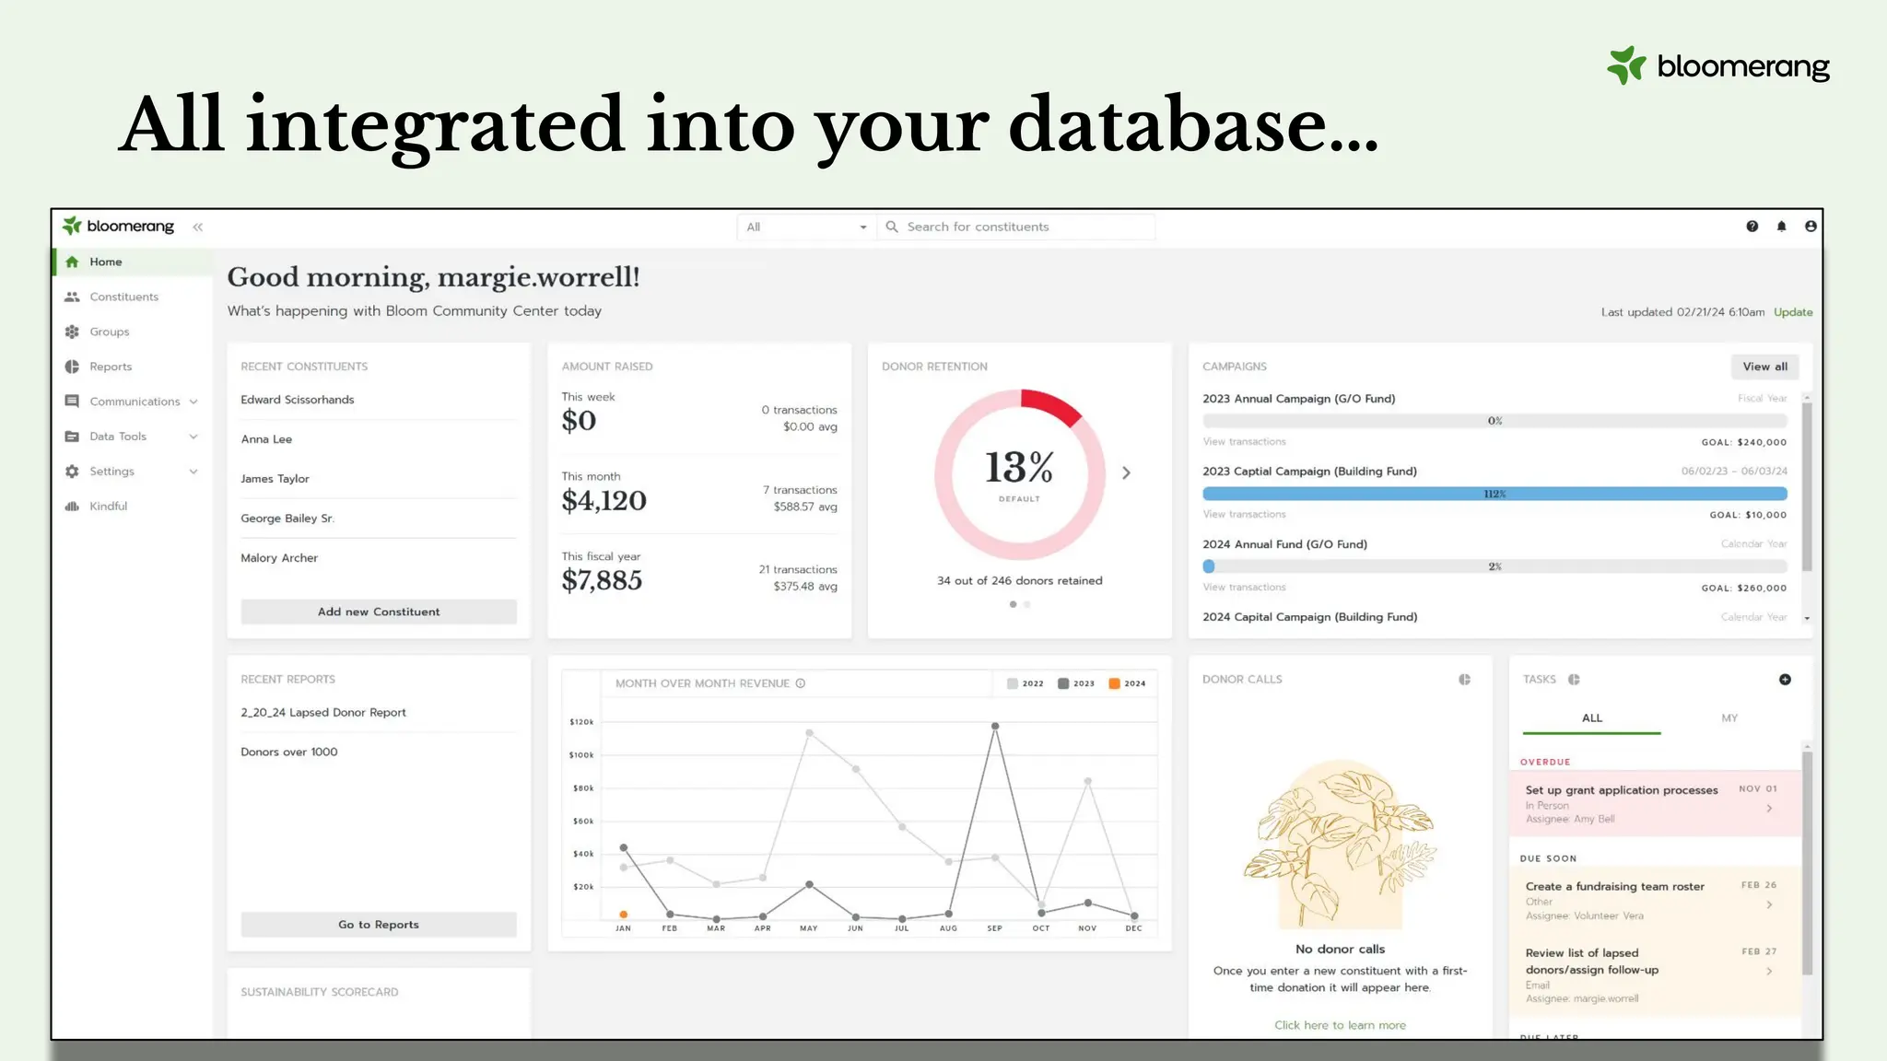This screenshot has height=1061, width=1887.
Task: Click the 112% Capital Campaign progress bar
Action: 1494,494
